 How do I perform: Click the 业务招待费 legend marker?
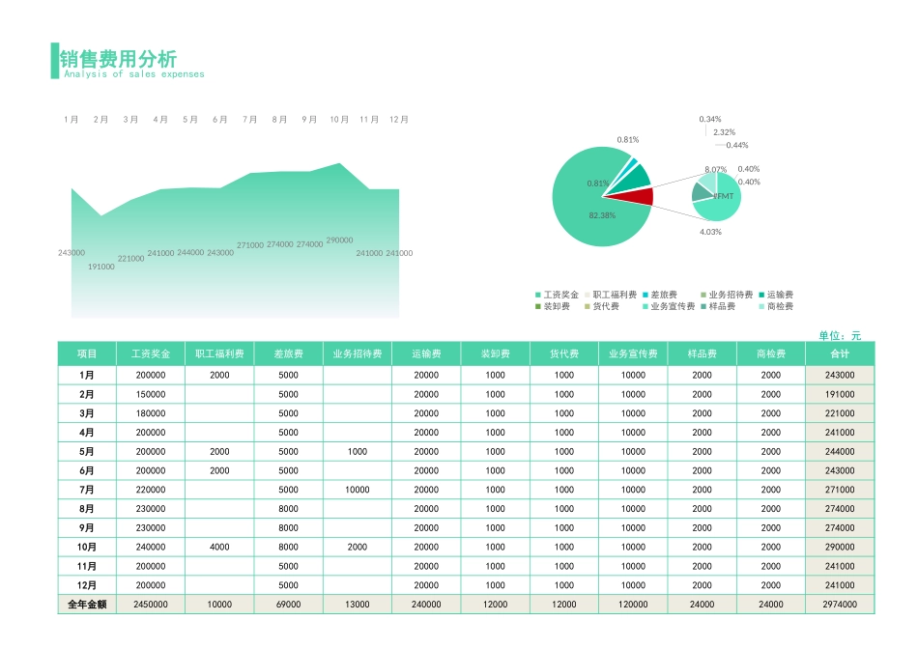coord(703,294)
